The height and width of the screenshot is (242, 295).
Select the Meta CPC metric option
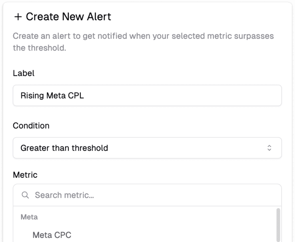point(52,235)
